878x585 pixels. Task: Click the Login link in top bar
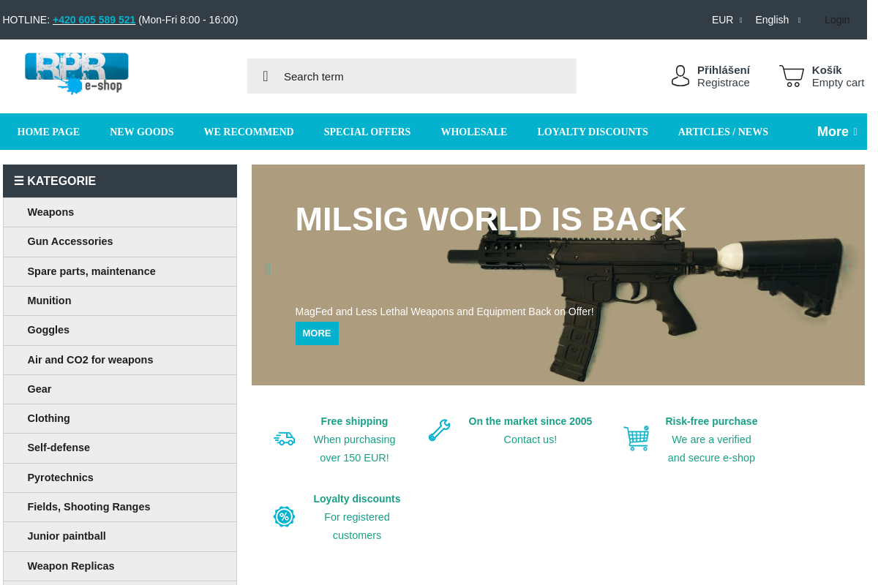(837, 20)
